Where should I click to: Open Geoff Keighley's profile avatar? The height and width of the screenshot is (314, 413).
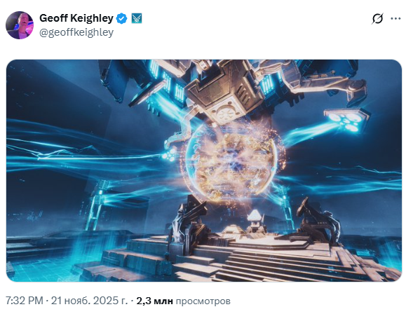tap(20, 25)
